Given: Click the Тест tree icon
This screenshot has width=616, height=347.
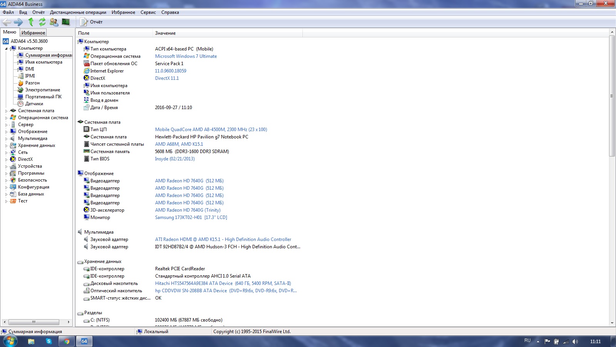Looking at the screenshot, I should point(13,201).
